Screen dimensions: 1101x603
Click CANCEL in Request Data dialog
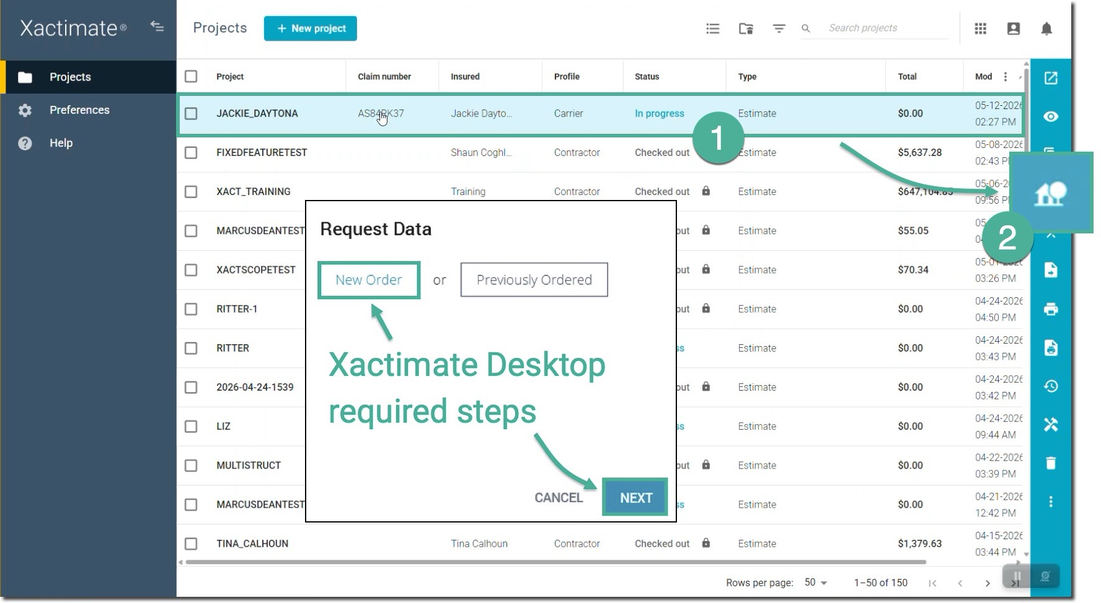(x=559, y=498)
